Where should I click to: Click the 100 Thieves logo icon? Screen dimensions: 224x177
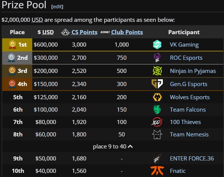point(157,122)
